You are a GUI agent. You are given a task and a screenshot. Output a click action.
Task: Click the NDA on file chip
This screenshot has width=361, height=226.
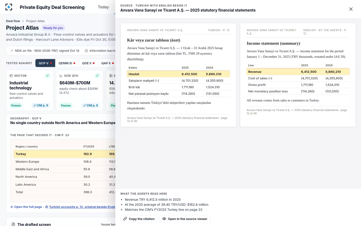click(x=45, y=51)
